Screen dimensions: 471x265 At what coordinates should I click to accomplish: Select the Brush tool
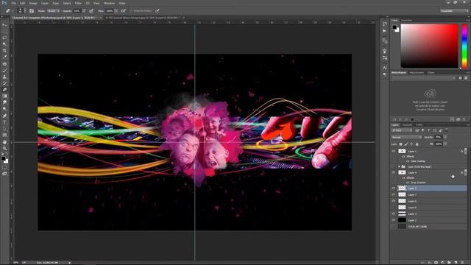pyautogui.click(x=4, y=71)
